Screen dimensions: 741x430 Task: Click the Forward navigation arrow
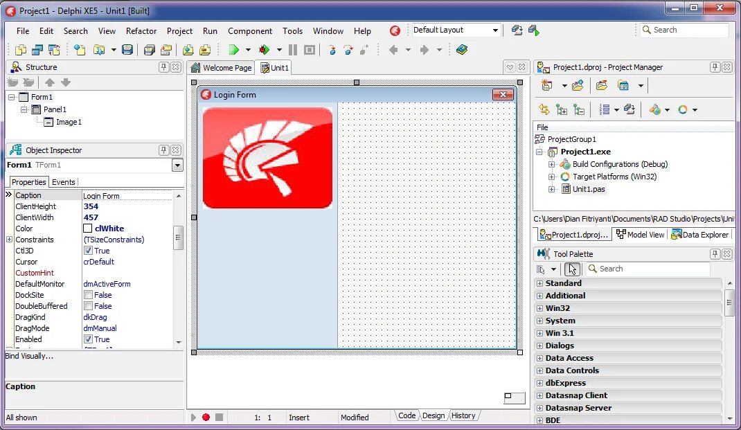point(424,50)
